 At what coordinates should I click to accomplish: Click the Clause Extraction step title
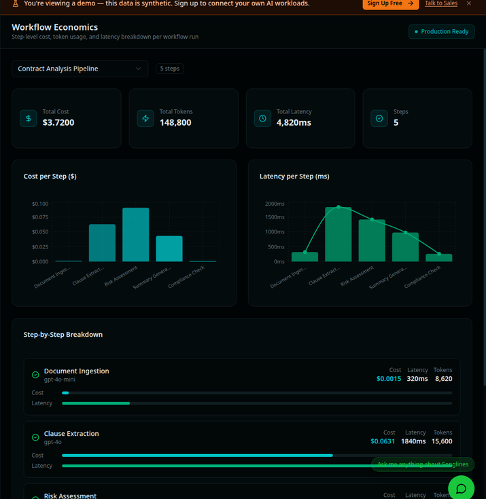click(71, 433)
